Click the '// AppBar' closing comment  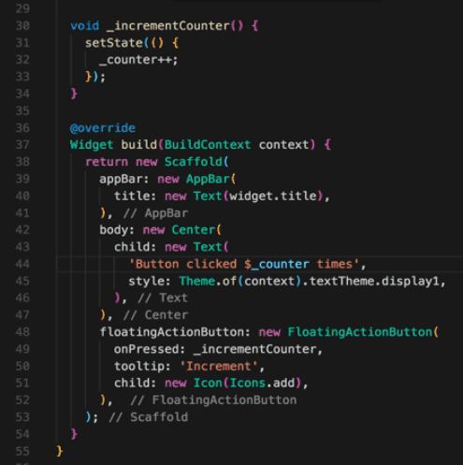click(155, 213)
